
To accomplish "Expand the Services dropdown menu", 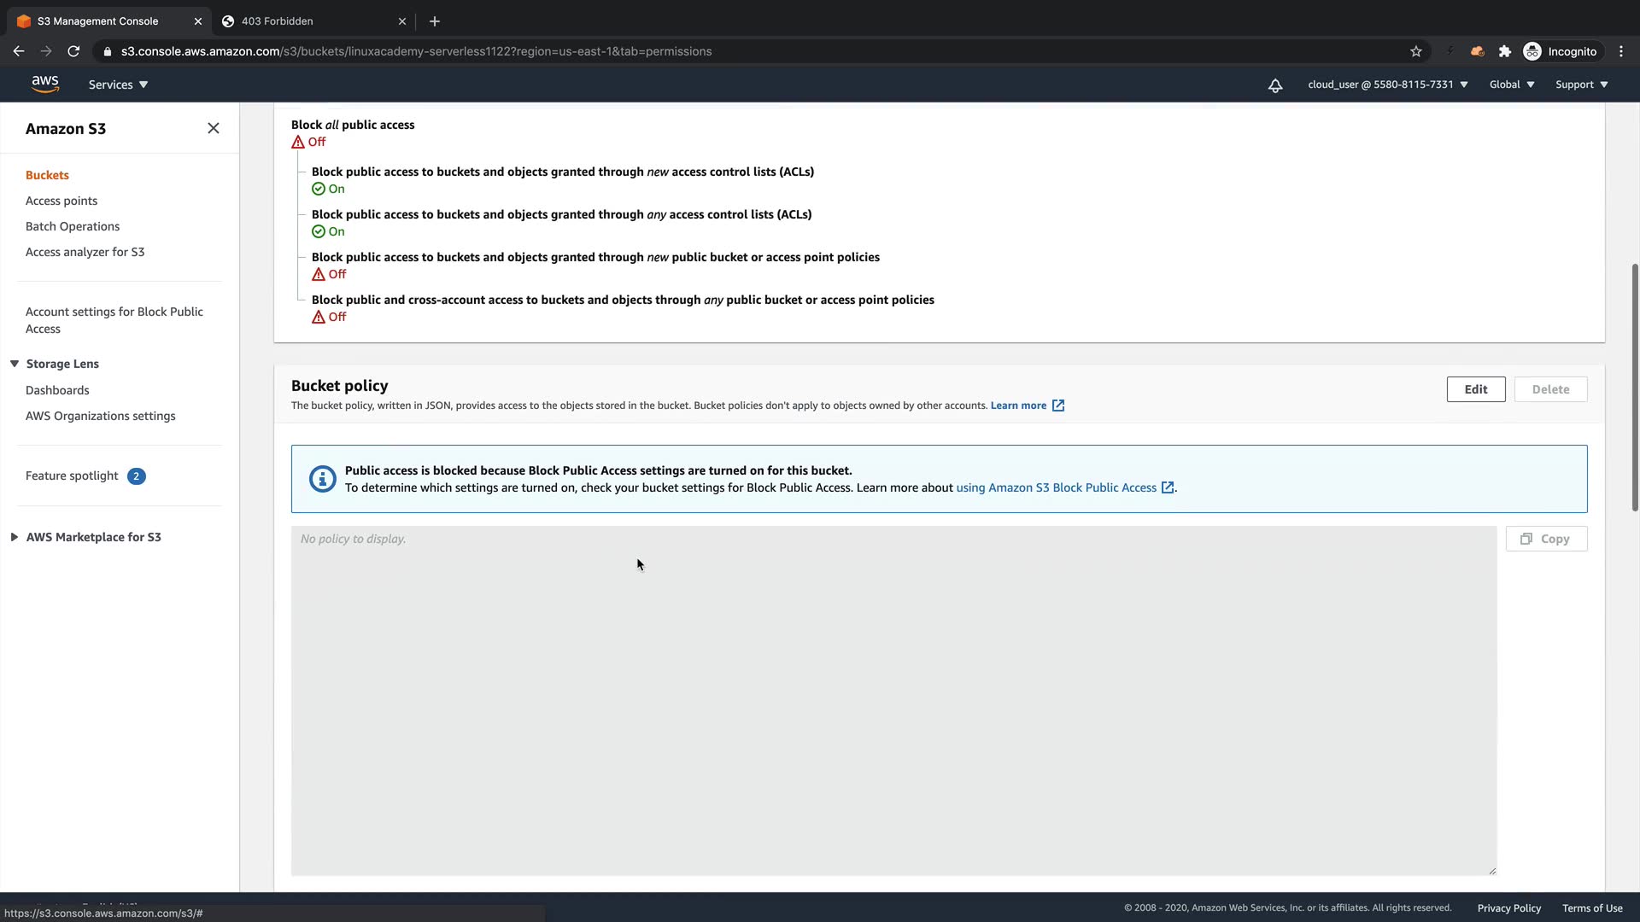I will pos(118,85).
